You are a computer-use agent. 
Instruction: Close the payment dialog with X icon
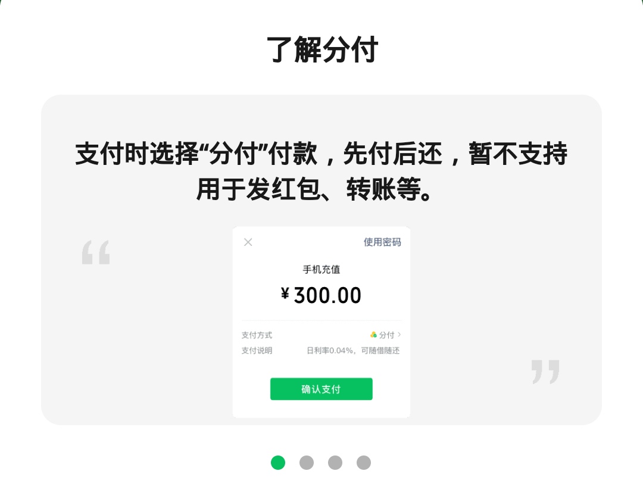[x=248, y=242]
